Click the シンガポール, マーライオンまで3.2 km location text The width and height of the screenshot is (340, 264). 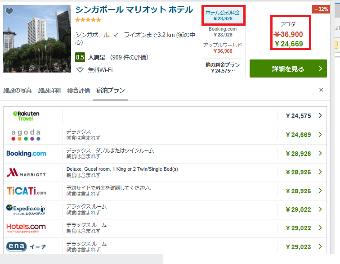click(135, 38)
